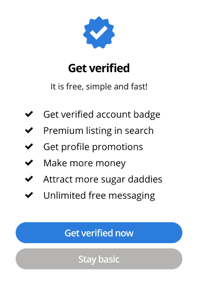
Task: Select the Premium listing in search text
Action: (x=98, y=131)
